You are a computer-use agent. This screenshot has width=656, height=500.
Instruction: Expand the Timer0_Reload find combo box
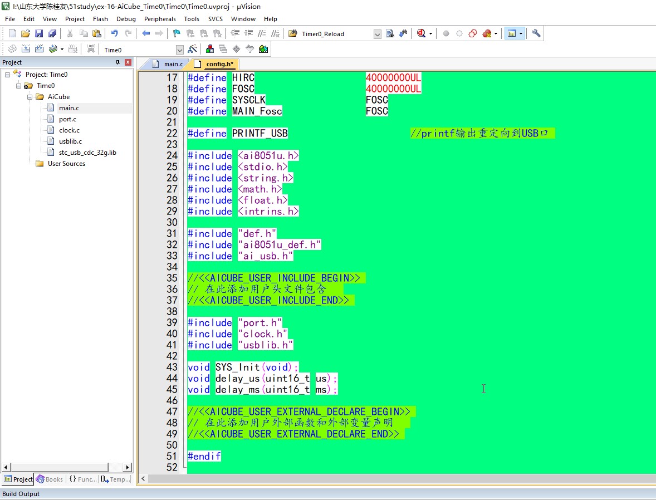click(x=377, y=34)
